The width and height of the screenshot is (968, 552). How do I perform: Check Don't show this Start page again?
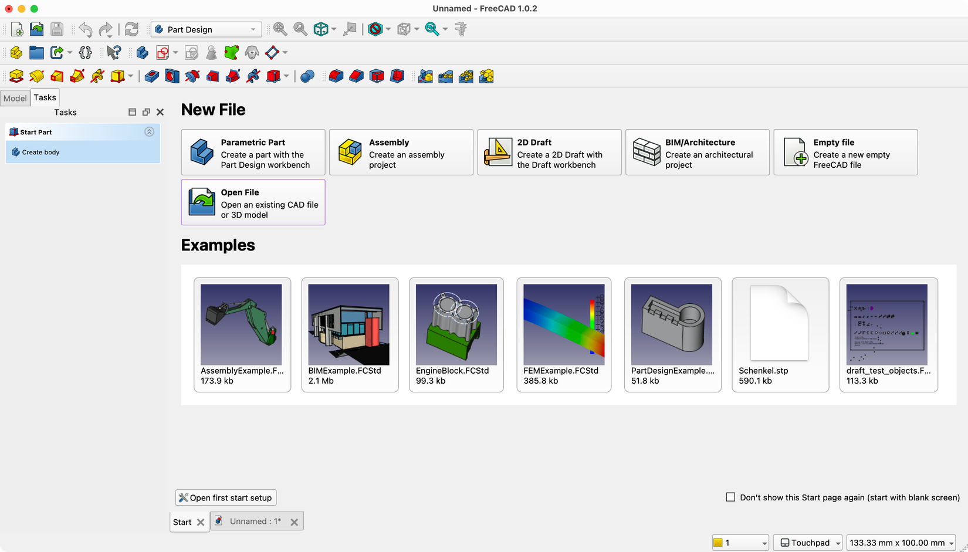point(730,497)
